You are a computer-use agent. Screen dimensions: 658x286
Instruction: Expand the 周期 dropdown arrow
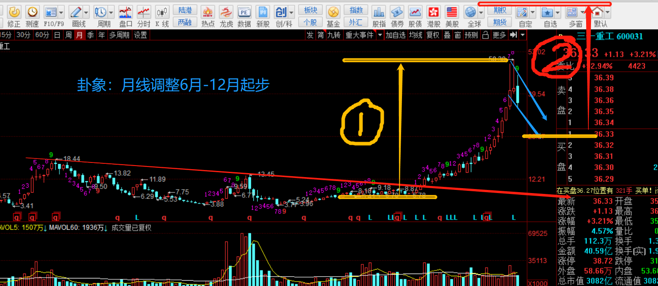point(111,12)
